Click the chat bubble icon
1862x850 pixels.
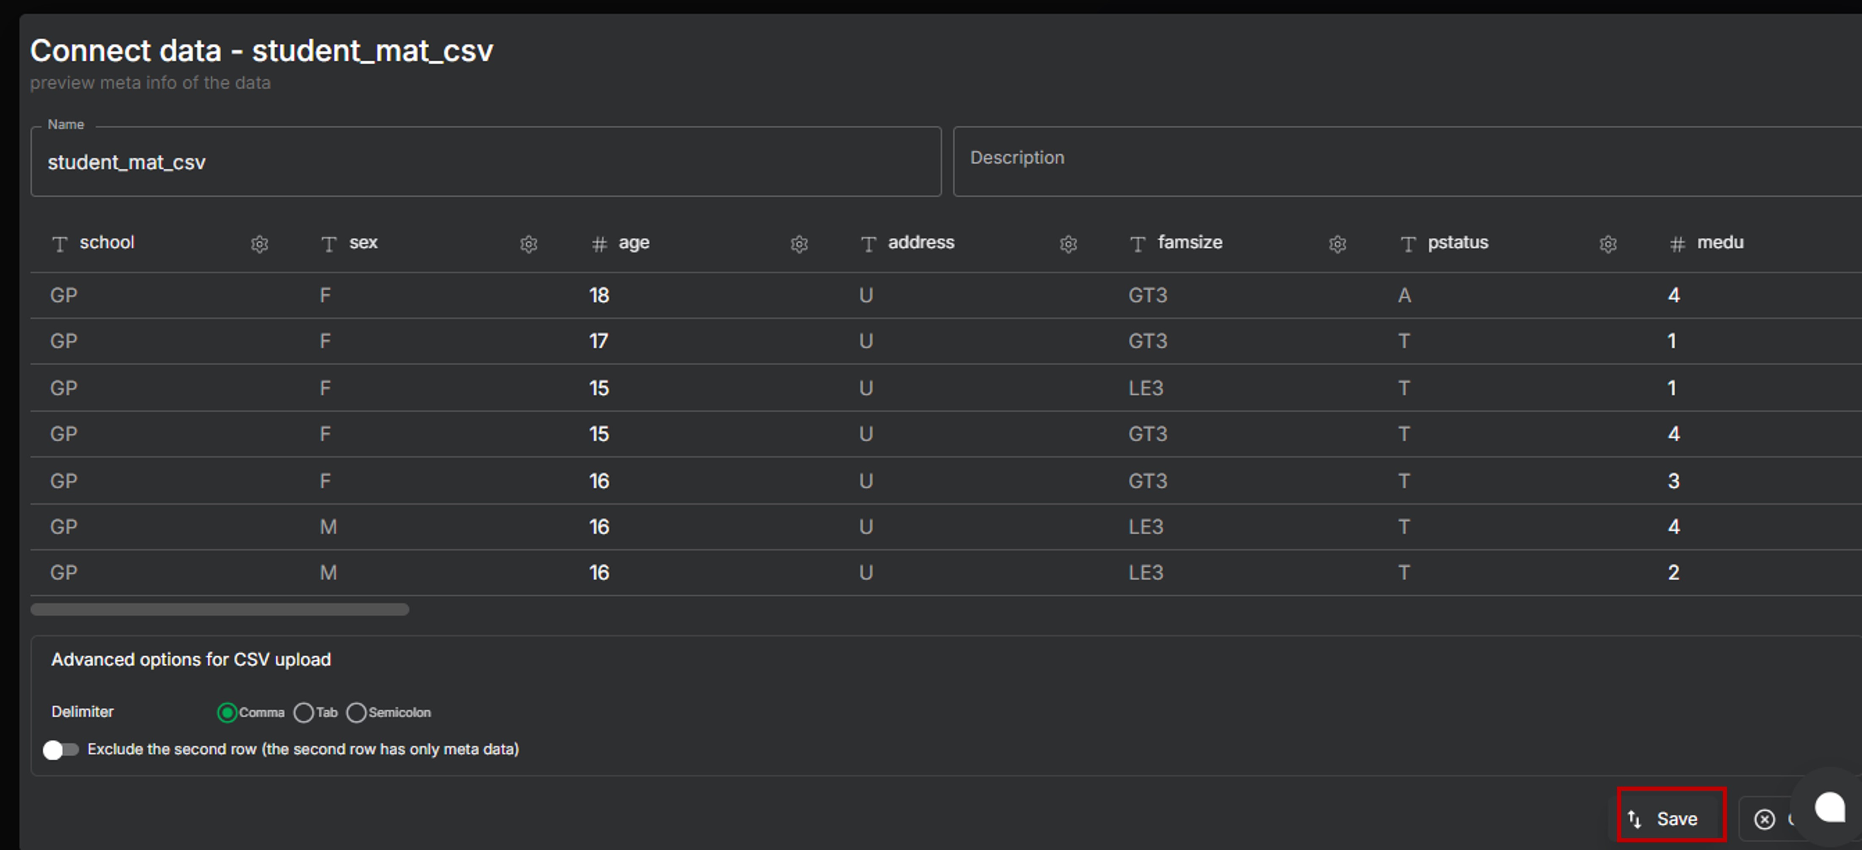[x=1829, y=806]
